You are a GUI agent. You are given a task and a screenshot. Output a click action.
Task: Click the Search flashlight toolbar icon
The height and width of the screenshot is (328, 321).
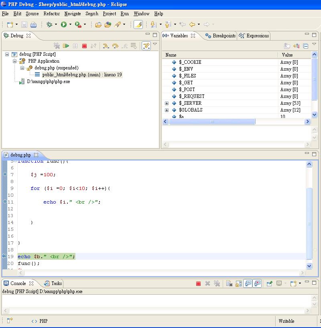pos(118,24)
